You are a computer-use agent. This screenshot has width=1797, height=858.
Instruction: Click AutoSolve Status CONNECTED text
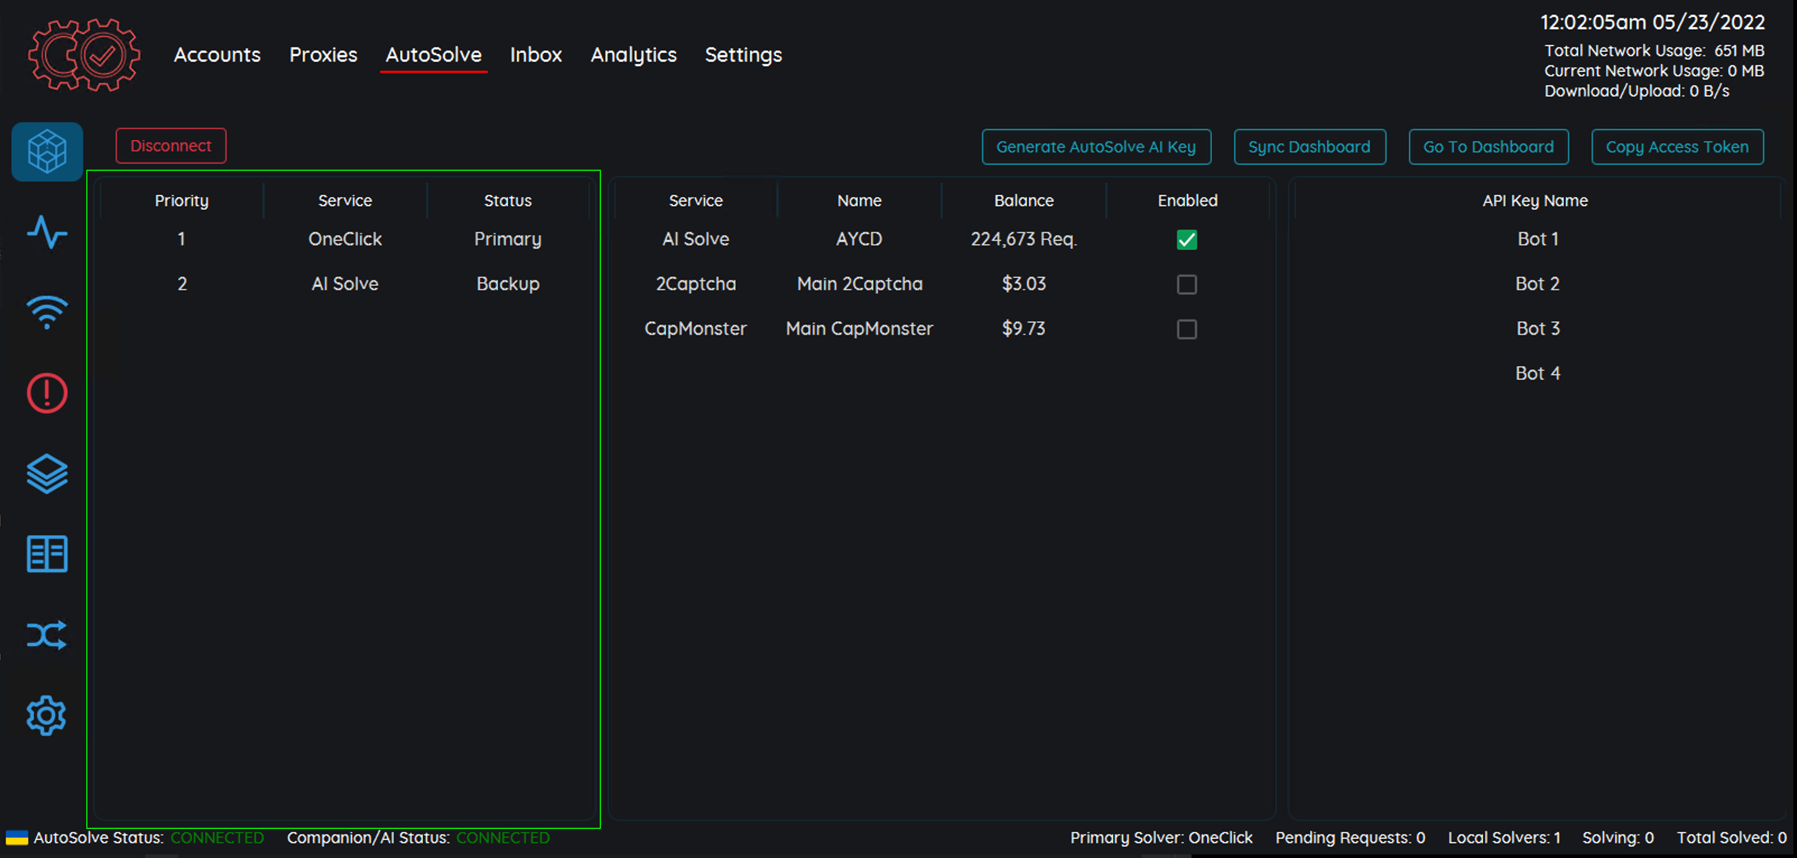coord(217,838)
